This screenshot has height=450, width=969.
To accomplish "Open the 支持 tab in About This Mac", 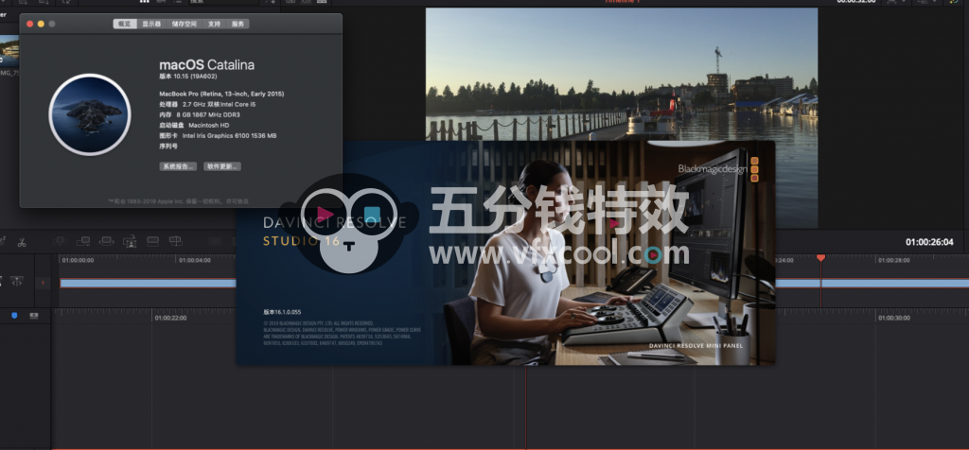I will [x=214, y=24].
